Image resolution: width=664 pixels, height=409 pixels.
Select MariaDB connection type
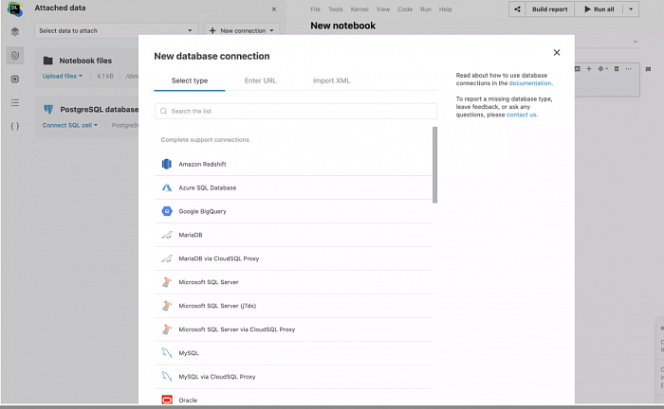[293, 235]
